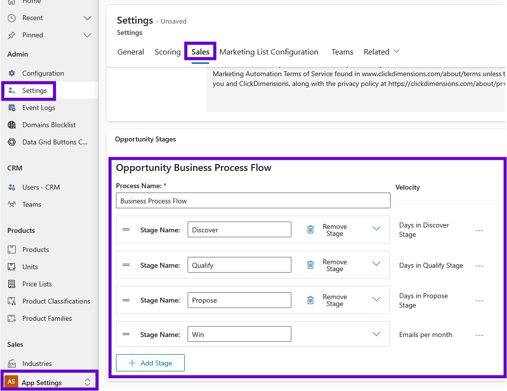Expand the Qualify stage details
The height and width of the screenshot is (391, 507).
[x=376, y=264]
